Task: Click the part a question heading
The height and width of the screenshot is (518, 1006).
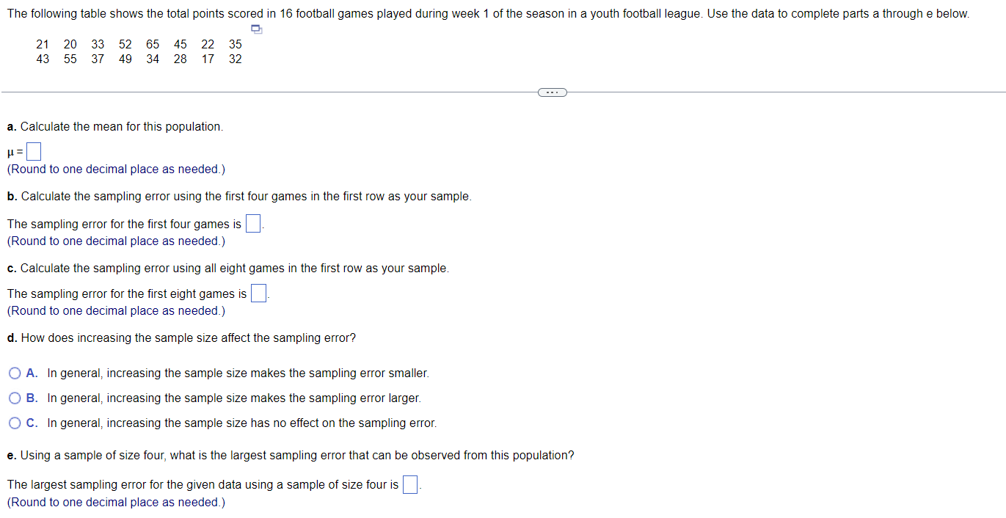Action: 114,126
